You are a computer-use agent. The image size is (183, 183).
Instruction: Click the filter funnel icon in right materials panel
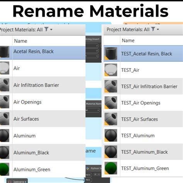click(153, 29)
